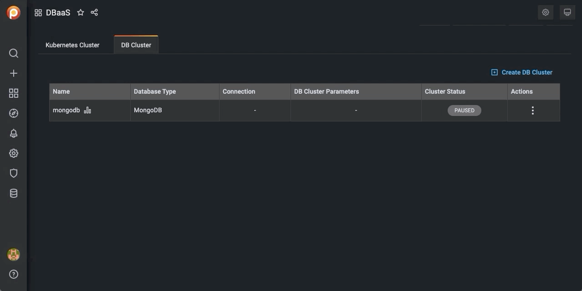582x291 pixels.
Task: Open the Server Admin shield icon
Action: coord(14,173)
